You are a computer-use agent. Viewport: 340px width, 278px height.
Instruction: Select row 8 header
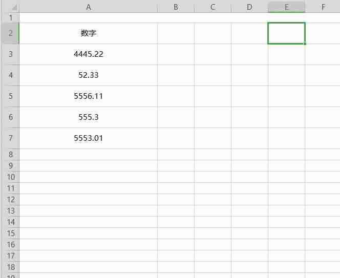(x=10, y=155)
